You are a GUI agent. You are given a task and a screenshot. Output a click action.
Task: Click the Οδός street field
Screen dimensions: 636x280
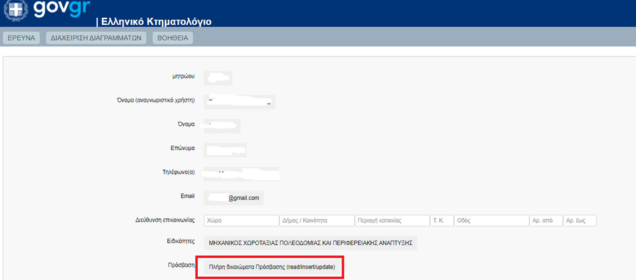(x=490, y=220)
